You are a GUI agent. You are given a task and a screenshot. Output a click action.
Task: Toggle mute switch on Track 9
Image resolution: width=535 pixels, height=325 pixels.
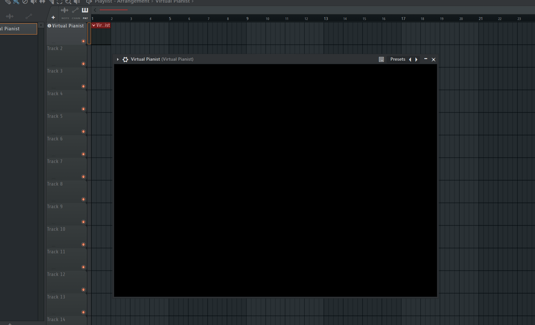(x=83, y=222)
